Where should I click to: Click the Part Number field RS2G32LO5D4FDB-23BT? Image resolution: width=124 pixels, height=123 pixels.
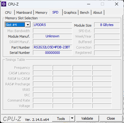53,47
